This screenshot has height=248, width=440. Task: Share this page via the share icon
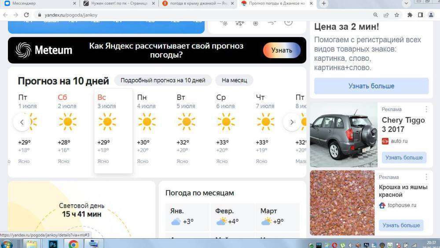pyautogui.click(x=386, y=15)
